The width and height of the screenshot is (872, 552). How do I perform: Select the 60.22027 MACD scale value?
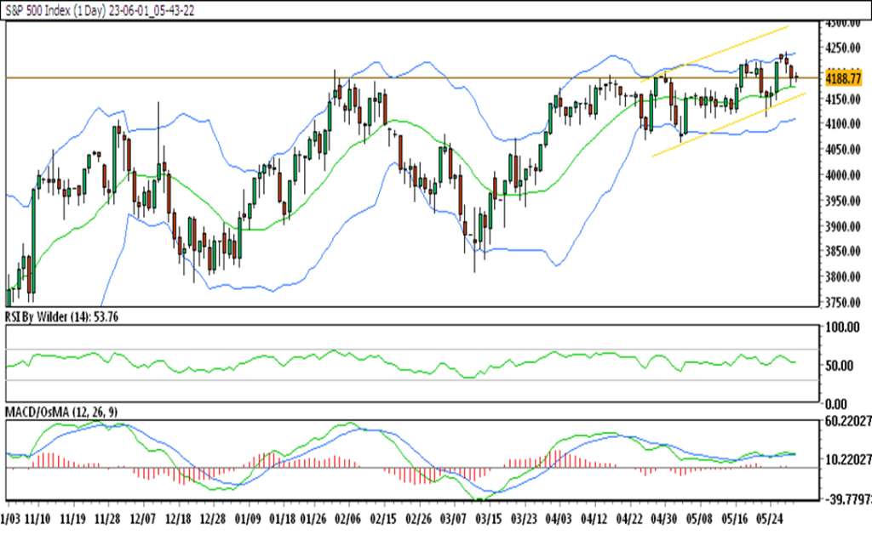[849, 422]
